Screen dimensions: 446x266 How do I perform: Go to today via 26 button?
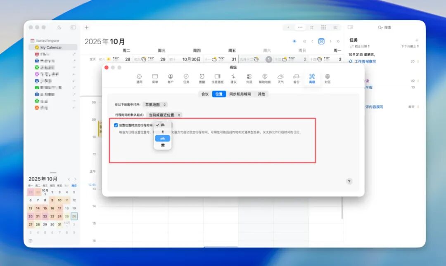coord(321,41)
